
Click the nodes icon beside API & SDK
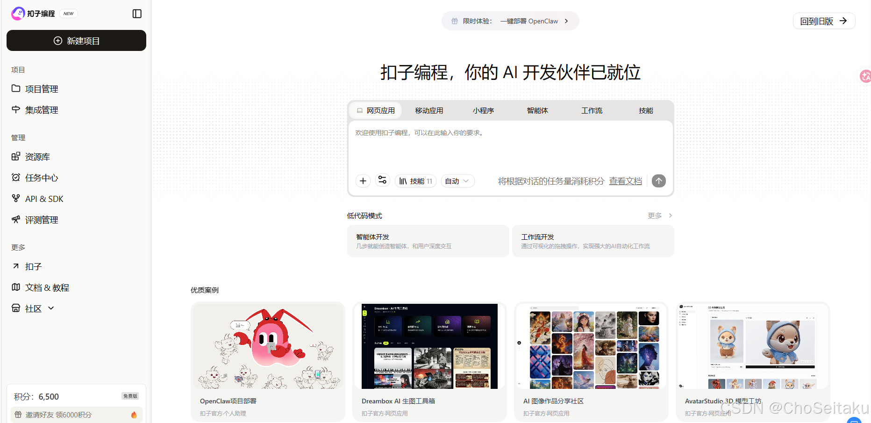point(16,198)
